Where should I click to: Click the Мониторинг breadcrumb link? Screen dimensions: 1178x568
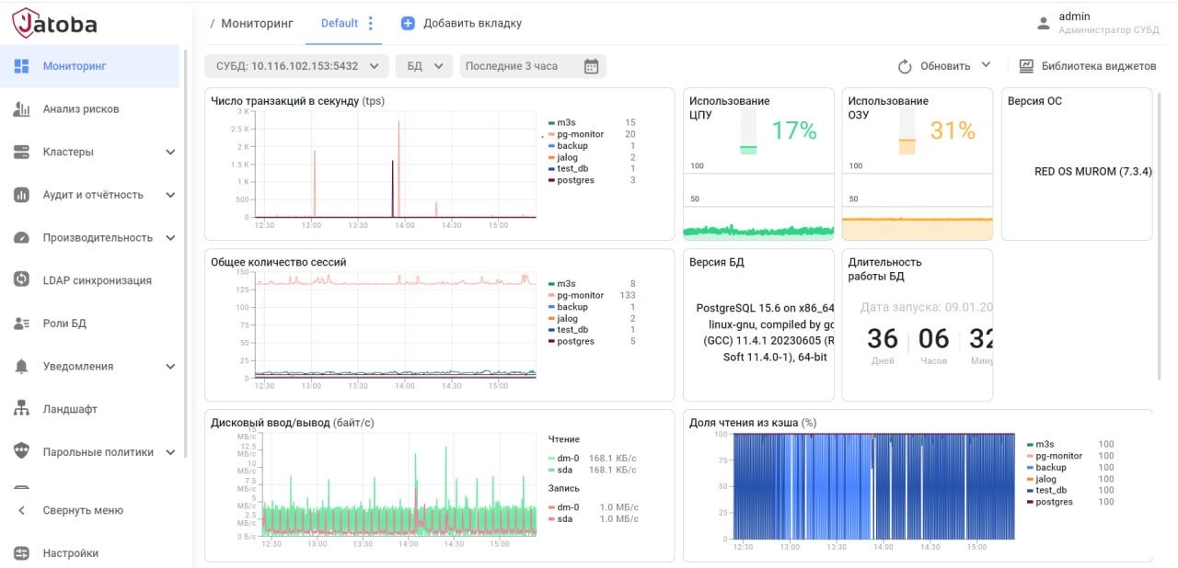pos(257,23)
